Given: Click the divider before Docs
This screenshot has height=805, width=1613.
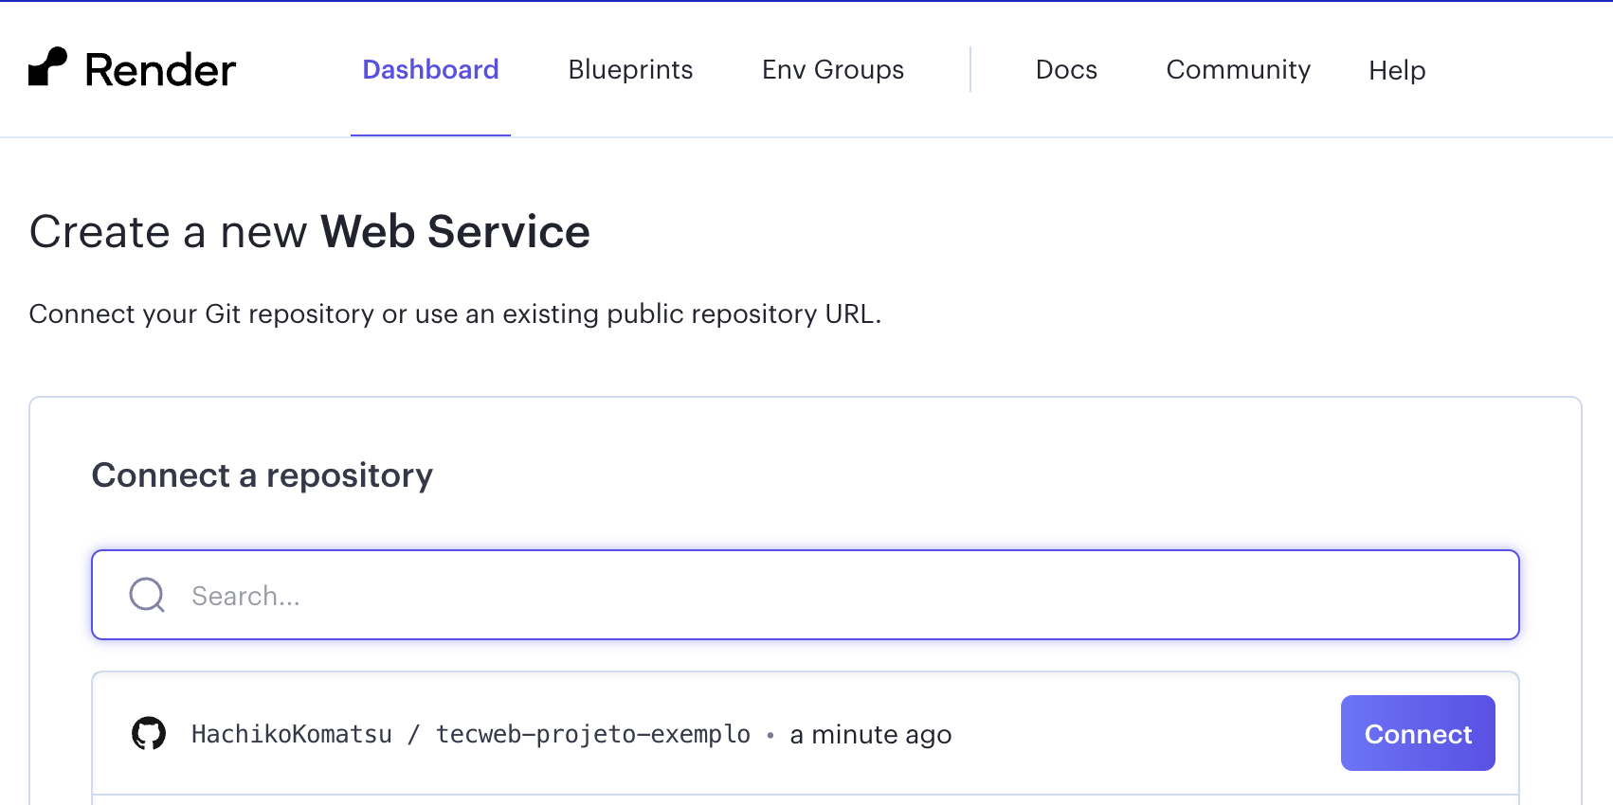Looking at the screenshot, I should pyautogui.click(x=970, y=69).
